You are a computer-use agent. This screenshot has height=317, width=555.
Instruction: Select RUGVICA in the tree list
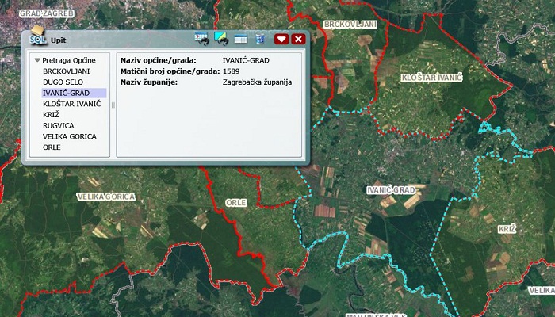[59, 126]
